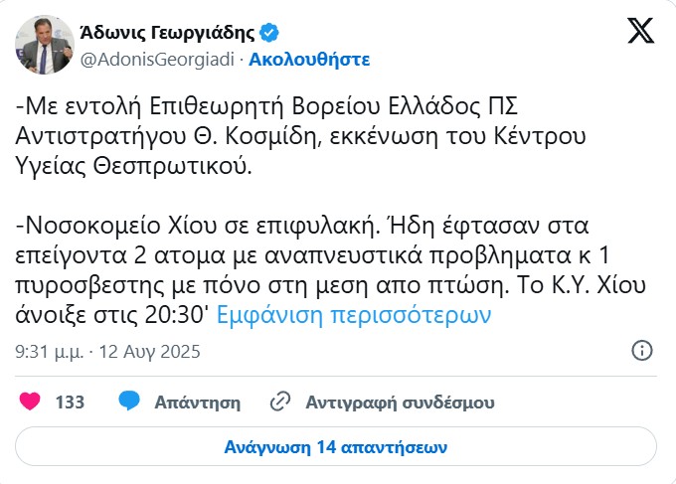The height and width of the screenshot is (484, 676).
Task: Click the reply speech bubble icon
Action: [128, 403]
